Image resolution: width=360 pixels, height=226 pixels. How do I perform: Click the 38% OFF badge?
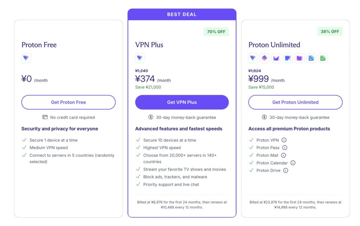(x=330, y=31)
